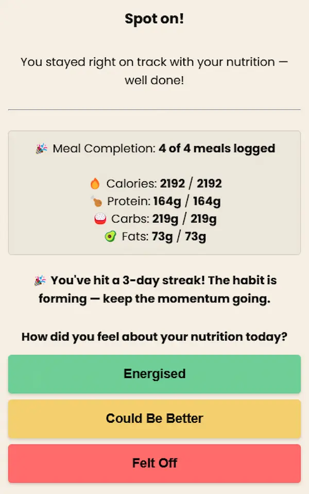Click the avocado icon beside Fats
309x494 pixels.
coord(110,236)
